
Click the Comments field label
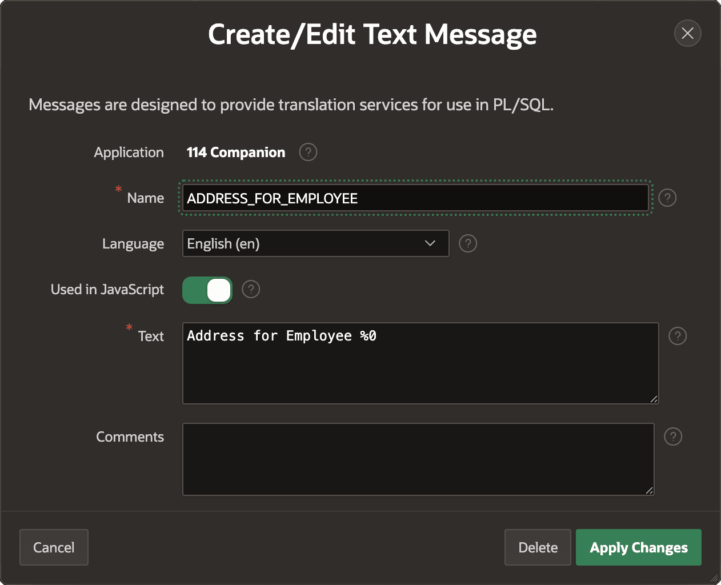130,436
